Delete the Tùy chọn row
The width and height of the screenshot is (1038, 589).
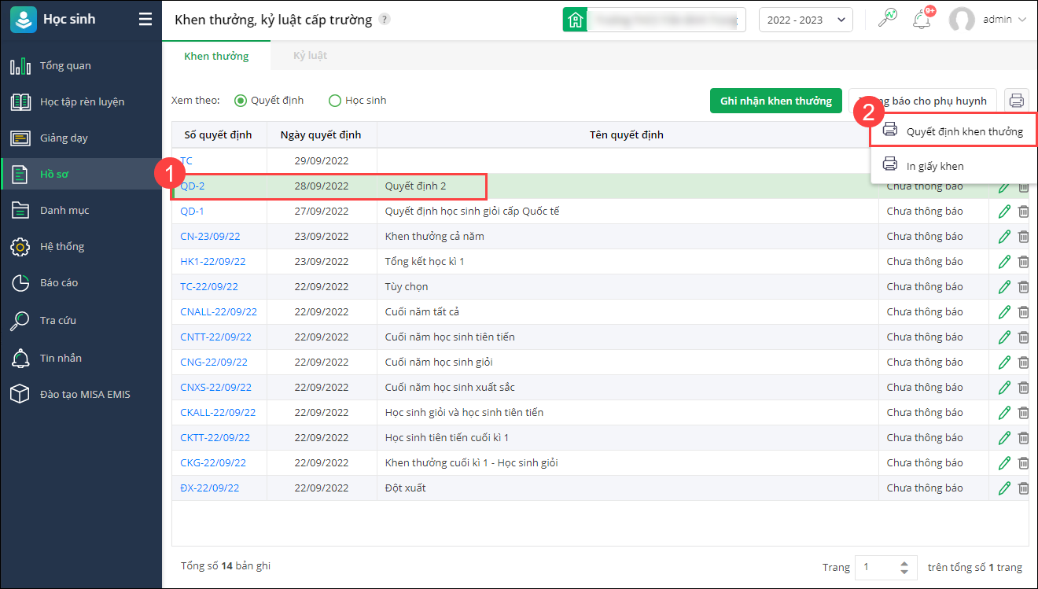click(x=1023, y=286)
